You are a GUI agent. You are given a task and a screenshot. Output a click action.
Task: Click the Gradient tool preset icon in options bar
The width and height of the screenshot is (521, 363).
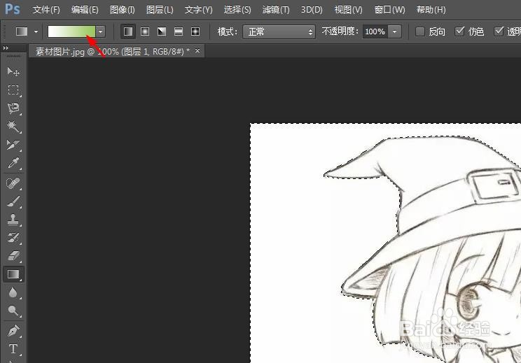point(22,31)
